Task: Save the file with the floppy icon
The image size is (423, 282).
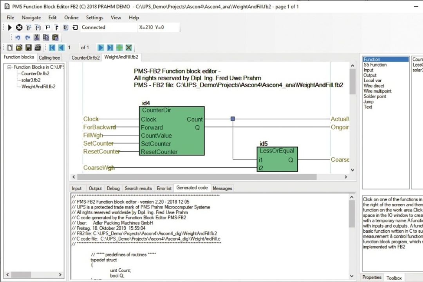Action: 28,48
